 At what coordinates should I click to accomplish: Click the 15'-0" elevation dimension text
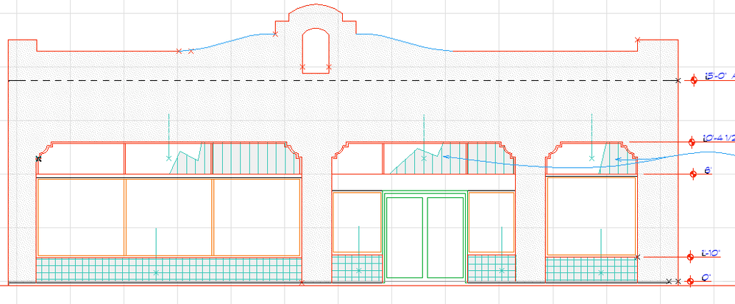click(x=716, y=76)
